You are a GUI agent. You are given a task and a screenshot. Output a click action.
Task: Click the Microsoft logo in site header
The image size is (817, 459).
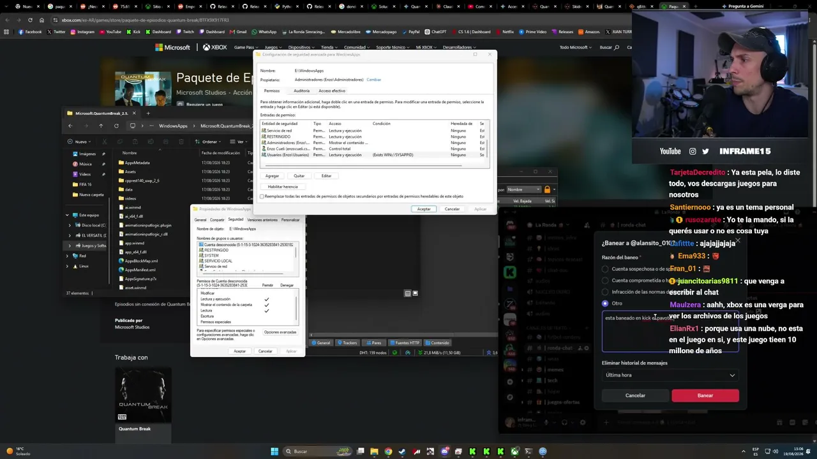tap(172, 47)
